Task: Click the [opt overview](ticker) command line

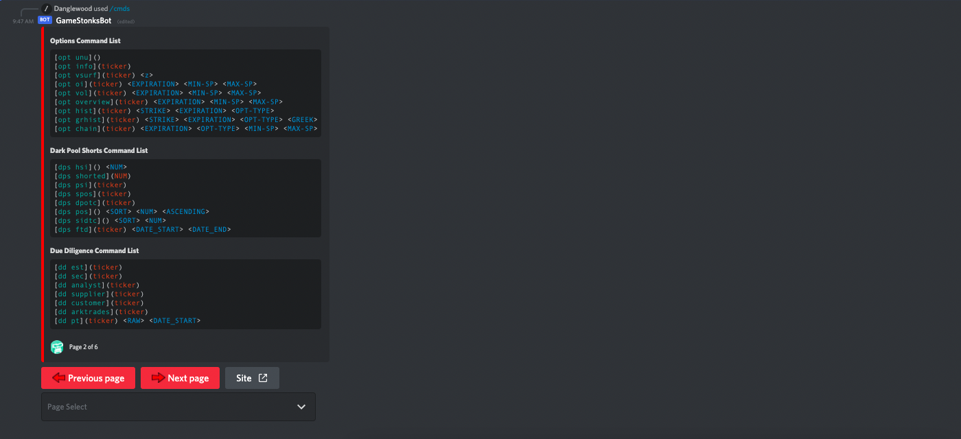Action: tap(169, 102)
